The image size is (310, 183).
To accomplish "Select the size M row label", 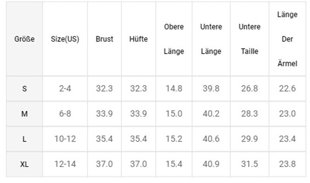I will (x=24, y=114).
